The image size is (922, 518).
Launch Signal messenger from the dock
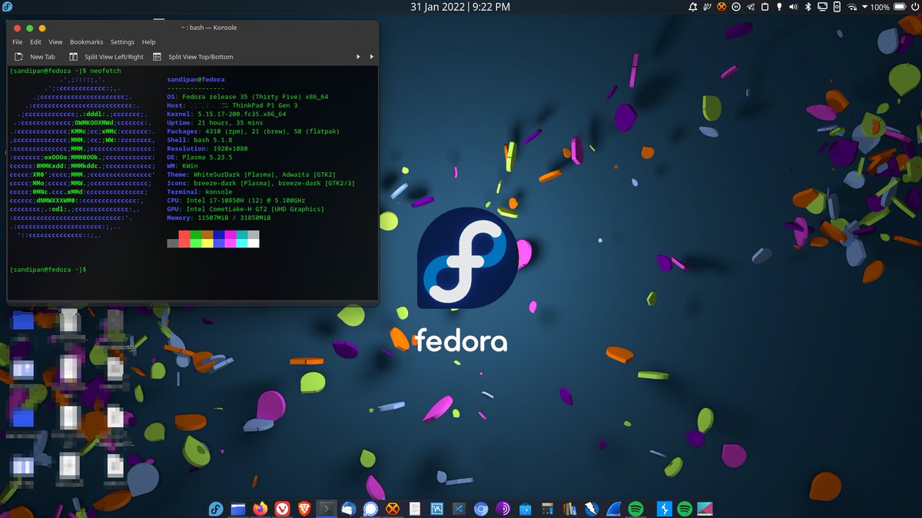(370, 509)
